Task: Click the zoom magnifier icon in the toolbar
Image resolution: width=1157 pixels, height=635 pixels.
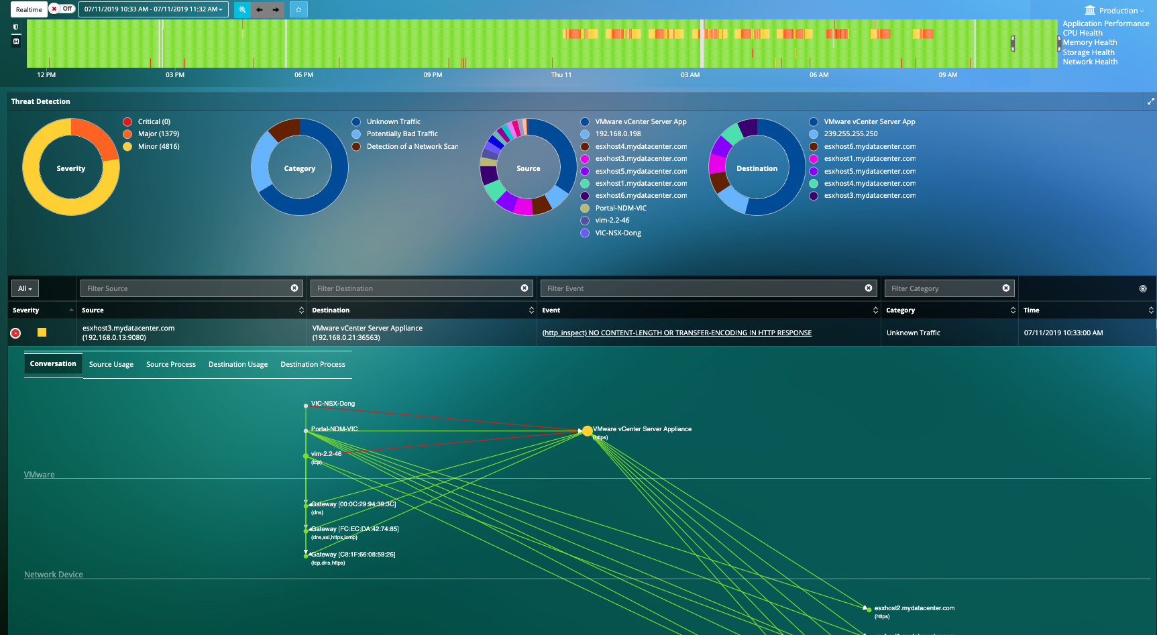Action: click(x=242, y=9)
